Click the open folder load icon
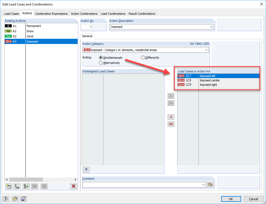Screen dimensions: 266x204 [x=15, y=199]
